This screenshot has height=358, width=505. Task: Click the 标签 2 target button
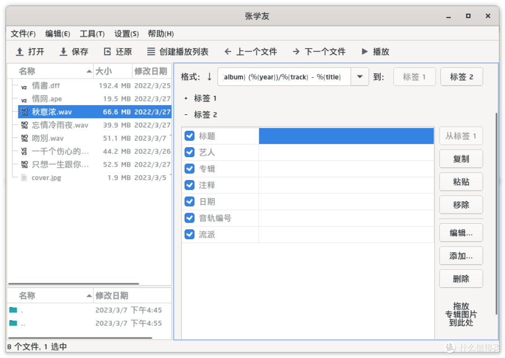[462, 77]
